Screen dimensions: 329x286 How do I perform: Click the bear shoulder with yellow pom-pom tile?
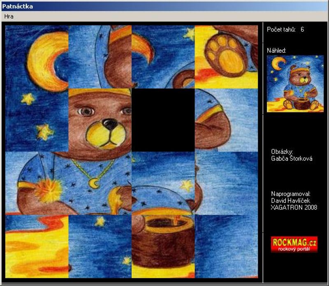point(37,183)
